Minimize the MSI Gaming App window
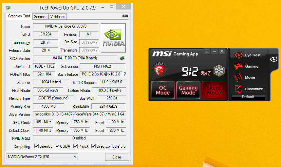This screenshot has width=281, height=167. pyautogui.click(x=214, y=52)
